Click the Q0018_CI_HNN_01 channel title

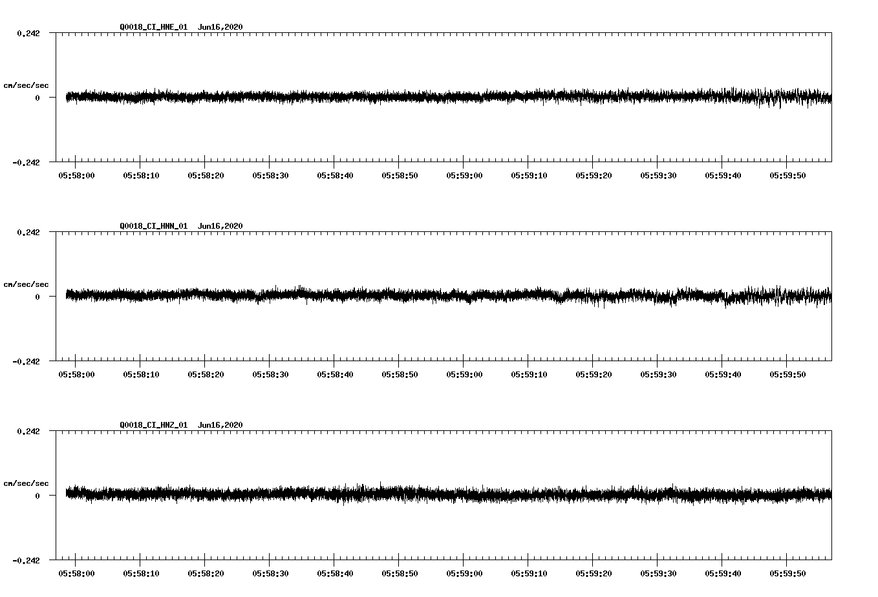[154, 226]
